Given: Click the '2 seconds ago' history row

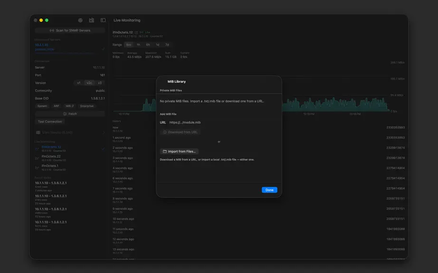Looking at the screenshot, I should 258,149.
